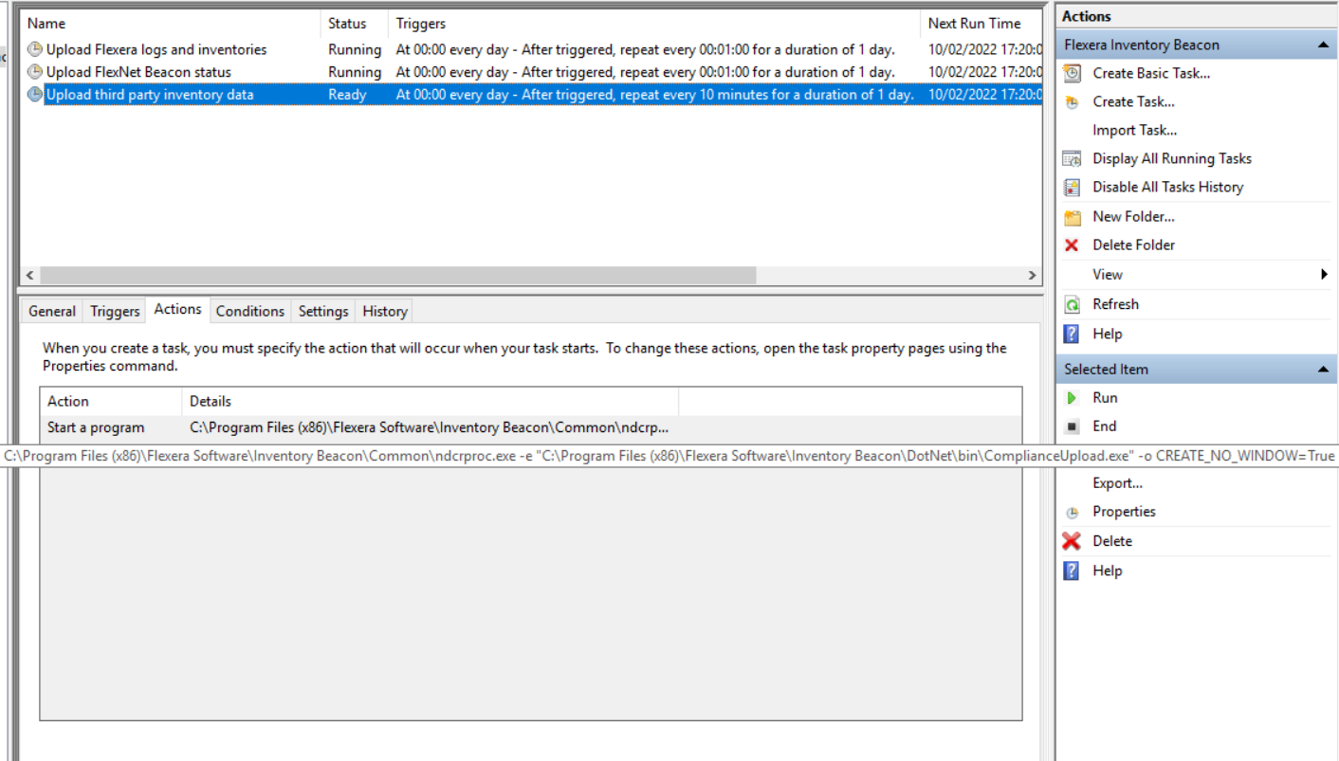This screenshot has height=761, width=1339.
Task: Open the Conditions tab
Action: point(250,311)
